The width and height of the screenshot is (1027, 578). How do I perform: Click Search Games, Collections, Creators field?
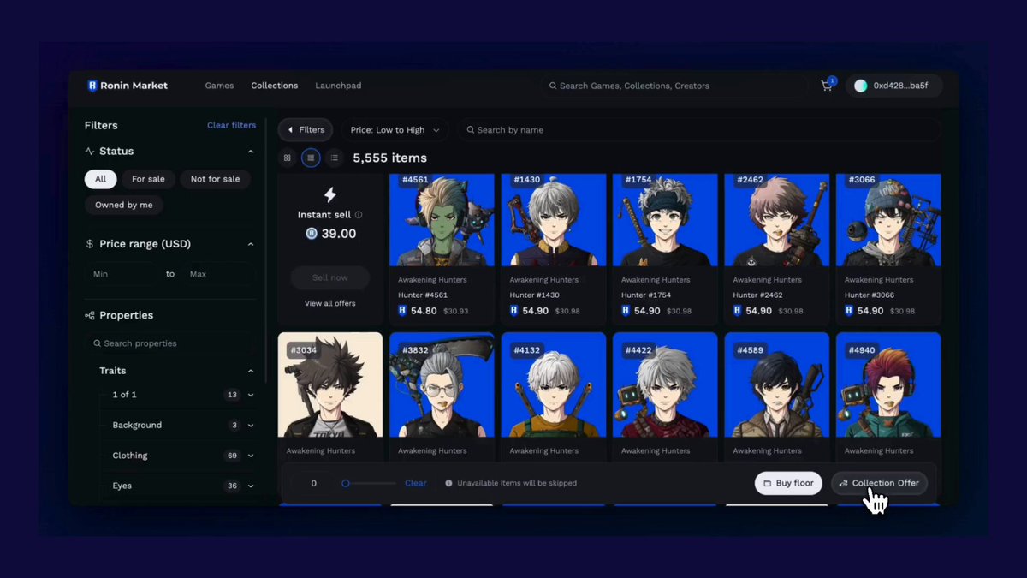tap(674, 86)
